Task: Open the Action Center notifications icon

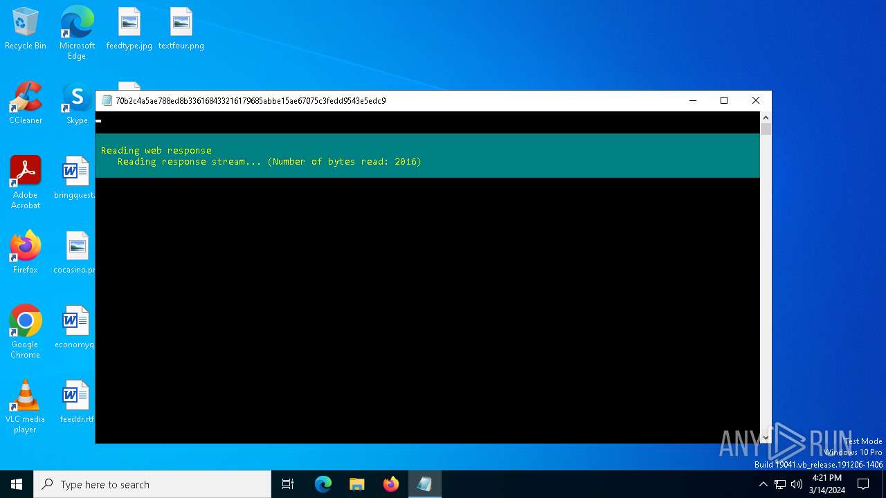Action: click(863, 484)
